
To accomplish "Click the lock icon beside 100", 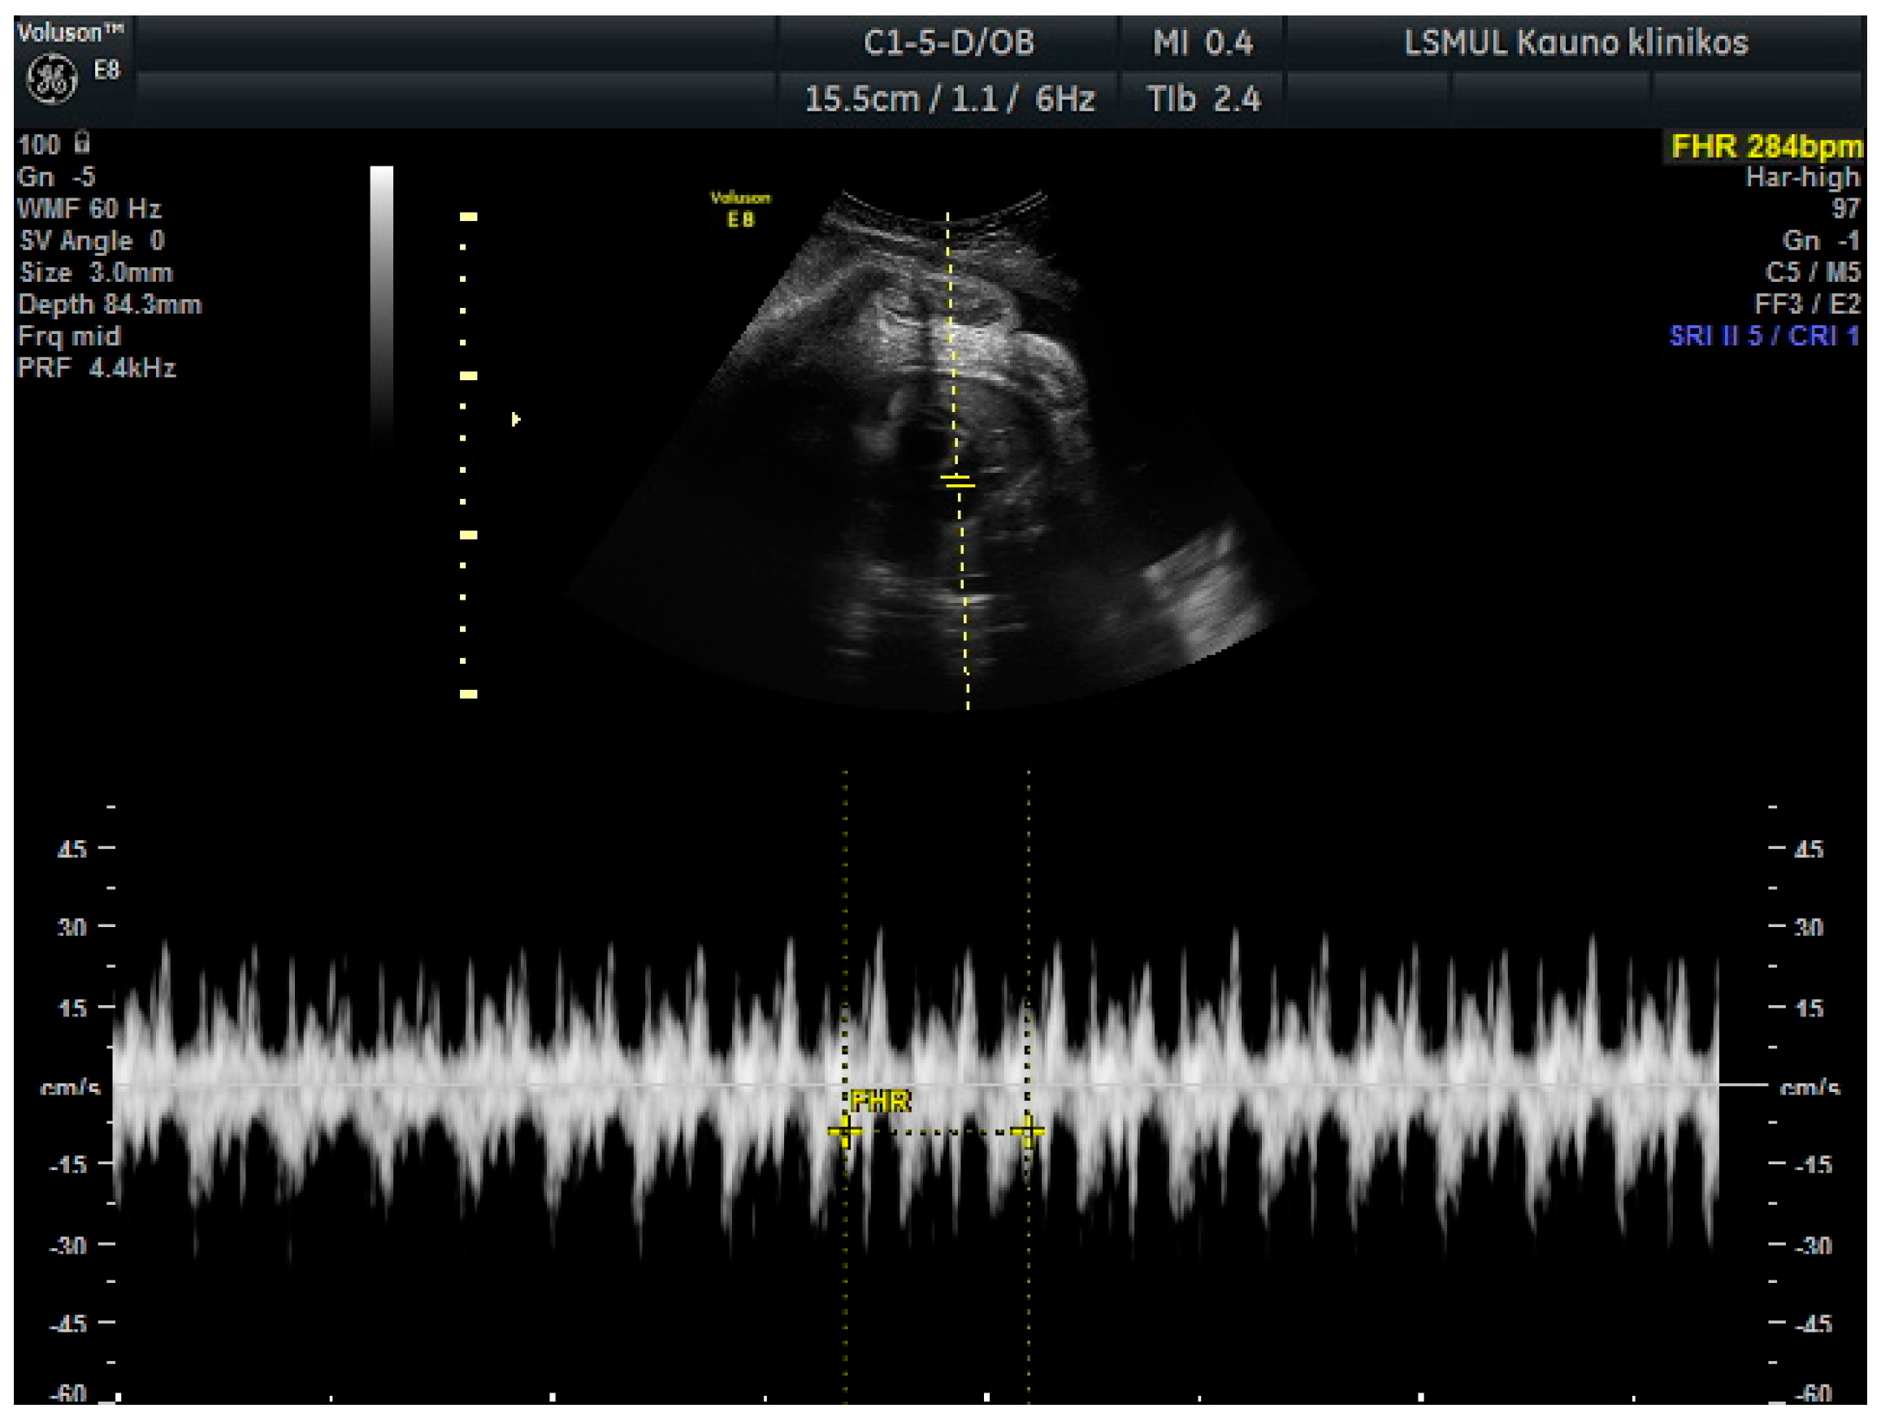I will coord(81,141).
